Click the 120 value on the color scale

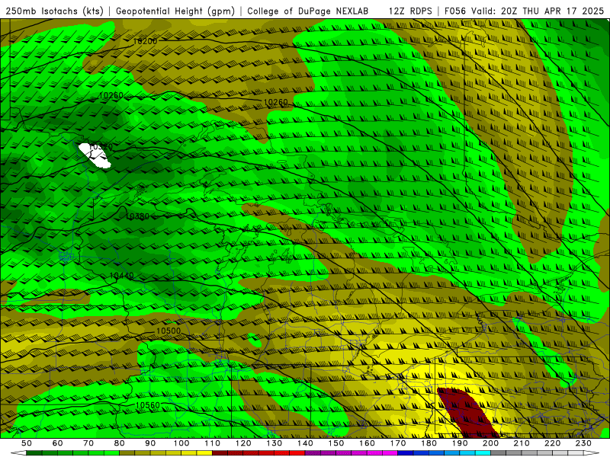[x=243, y=443]
